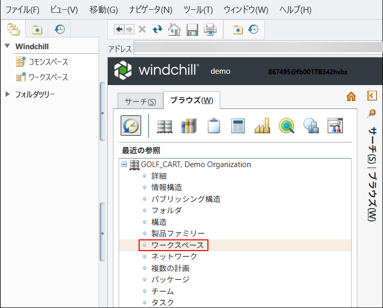The image size is (383, 308).
Task: Click the Windchill logo in the header
Action: (x=156, y=70)
